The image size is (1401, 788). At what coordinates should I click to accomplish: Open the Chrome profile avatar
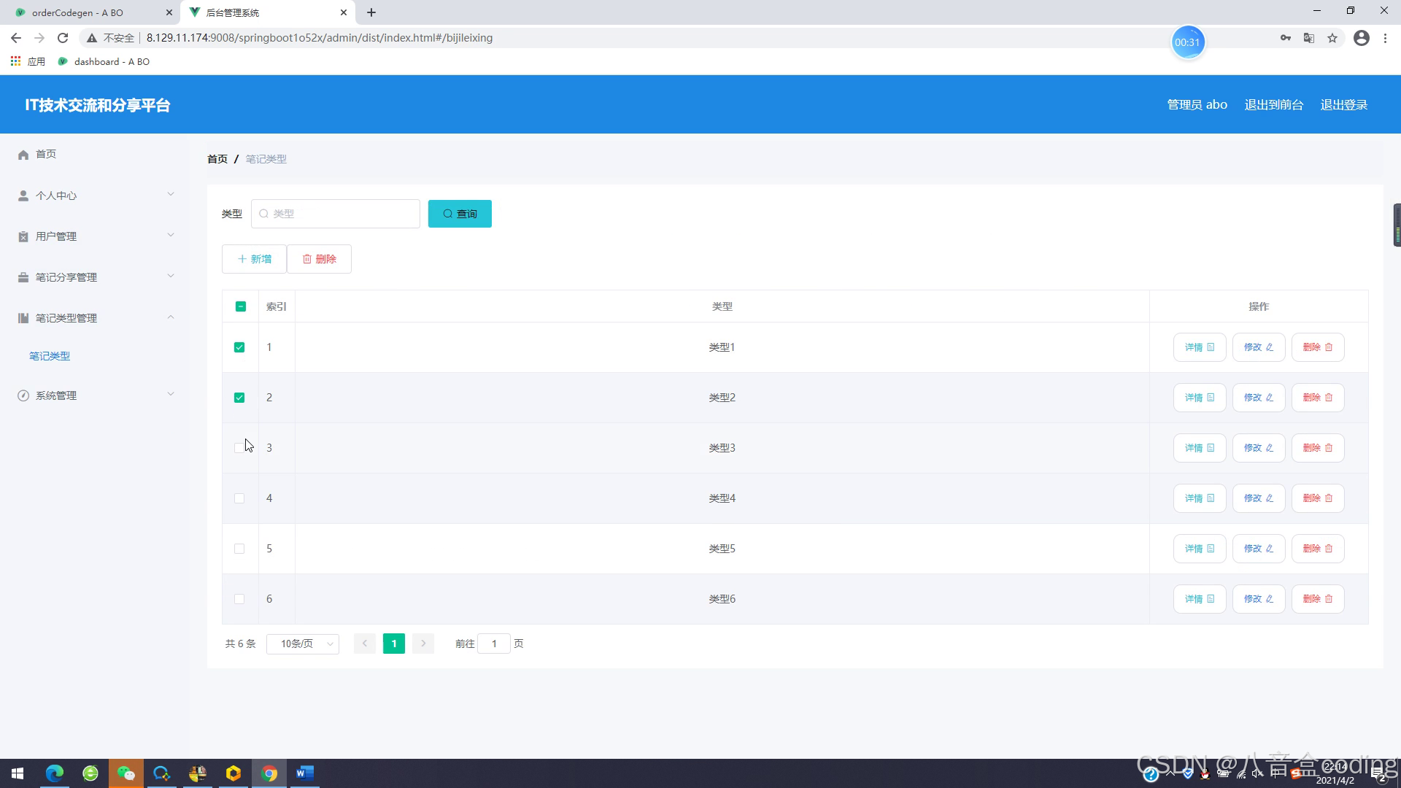(1362, 38)
